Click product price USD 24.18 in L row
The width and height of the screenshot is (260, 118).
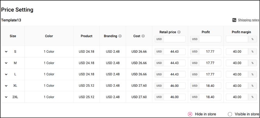point(86,74)
